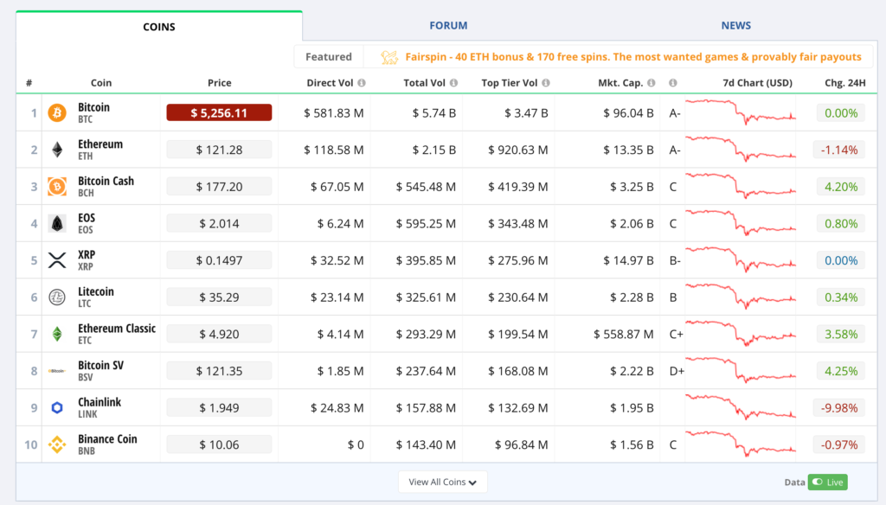
Task: Click the Featured label
Action: click(328, 57)
